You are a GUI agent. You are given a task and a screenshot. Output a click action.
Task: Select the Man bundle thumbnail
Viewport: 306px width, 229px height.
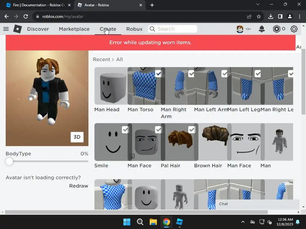tap(277, 142)
